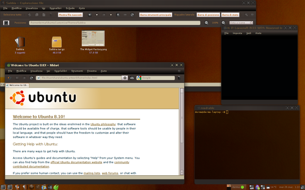Click the wrench icon in file manager toolbar
305x190 pixels.
tap(246, 15)
